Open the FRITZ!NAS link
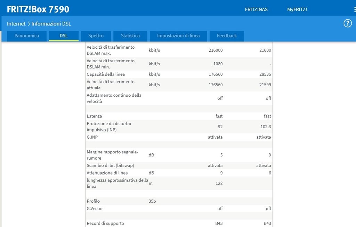The width and height of the screenshot is (356, 227). point(256,9)
